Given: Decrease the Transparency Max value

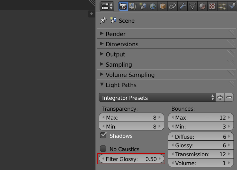Looking at the screenshot, I should point(103,117).
